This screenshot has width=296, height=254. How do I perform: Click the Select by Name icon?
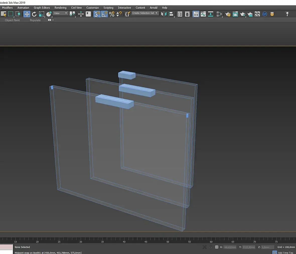click(4, 14)
